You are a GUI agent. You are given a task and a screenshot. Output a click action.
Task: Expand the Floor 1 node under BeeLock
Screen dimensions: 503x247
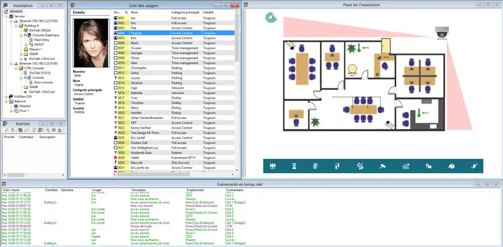pos(11,111)
